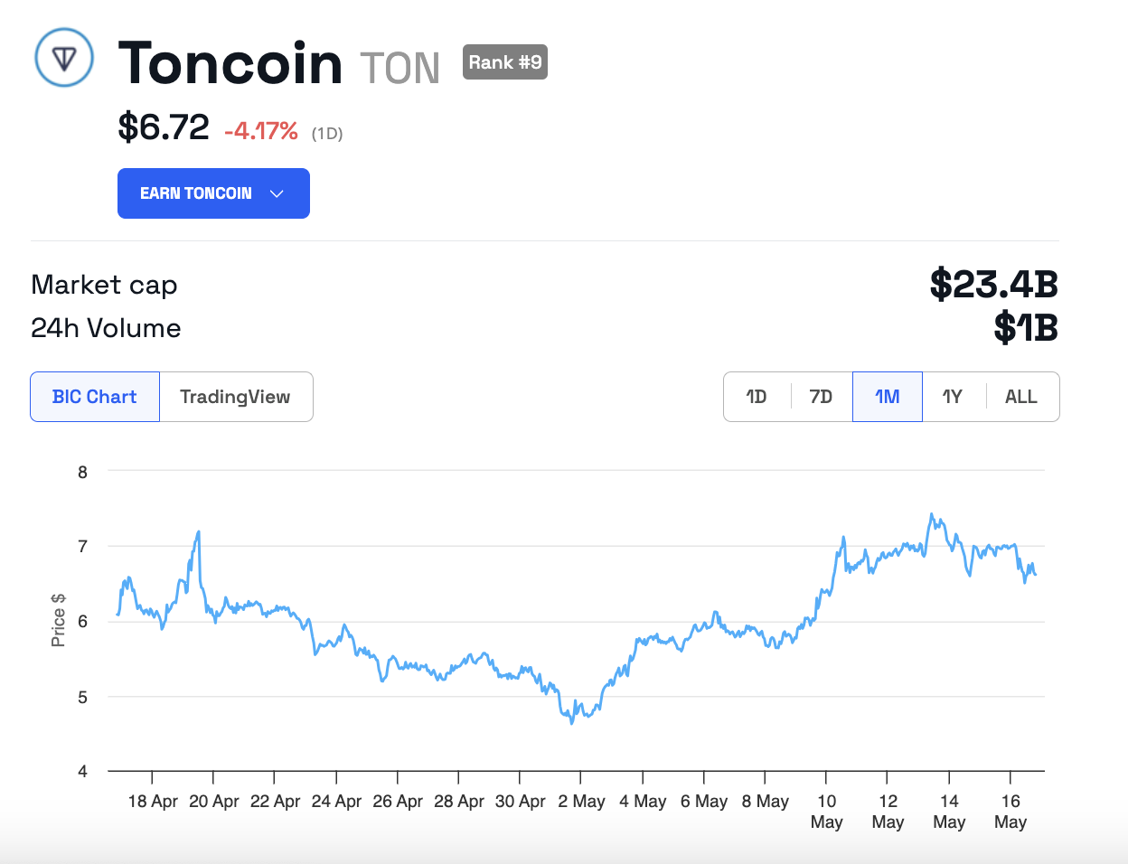
Task: Click the $6.72 current price
Action: (164, 127)
